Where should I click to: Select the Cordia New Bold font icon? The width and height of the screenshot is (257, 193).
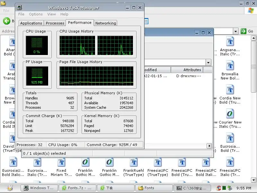click(x=230, y=89)
